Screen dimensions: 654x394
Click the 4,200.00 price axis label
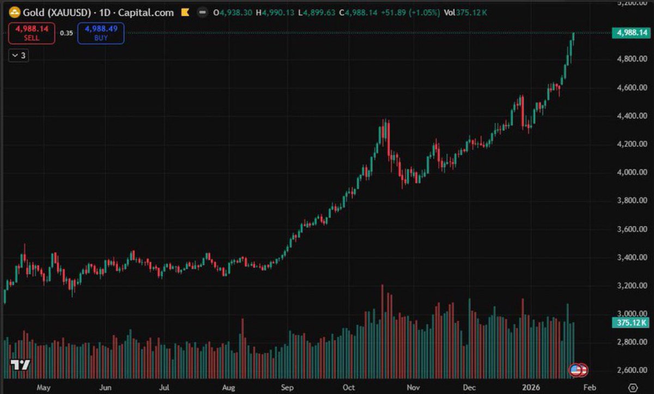tap(632, 144)
